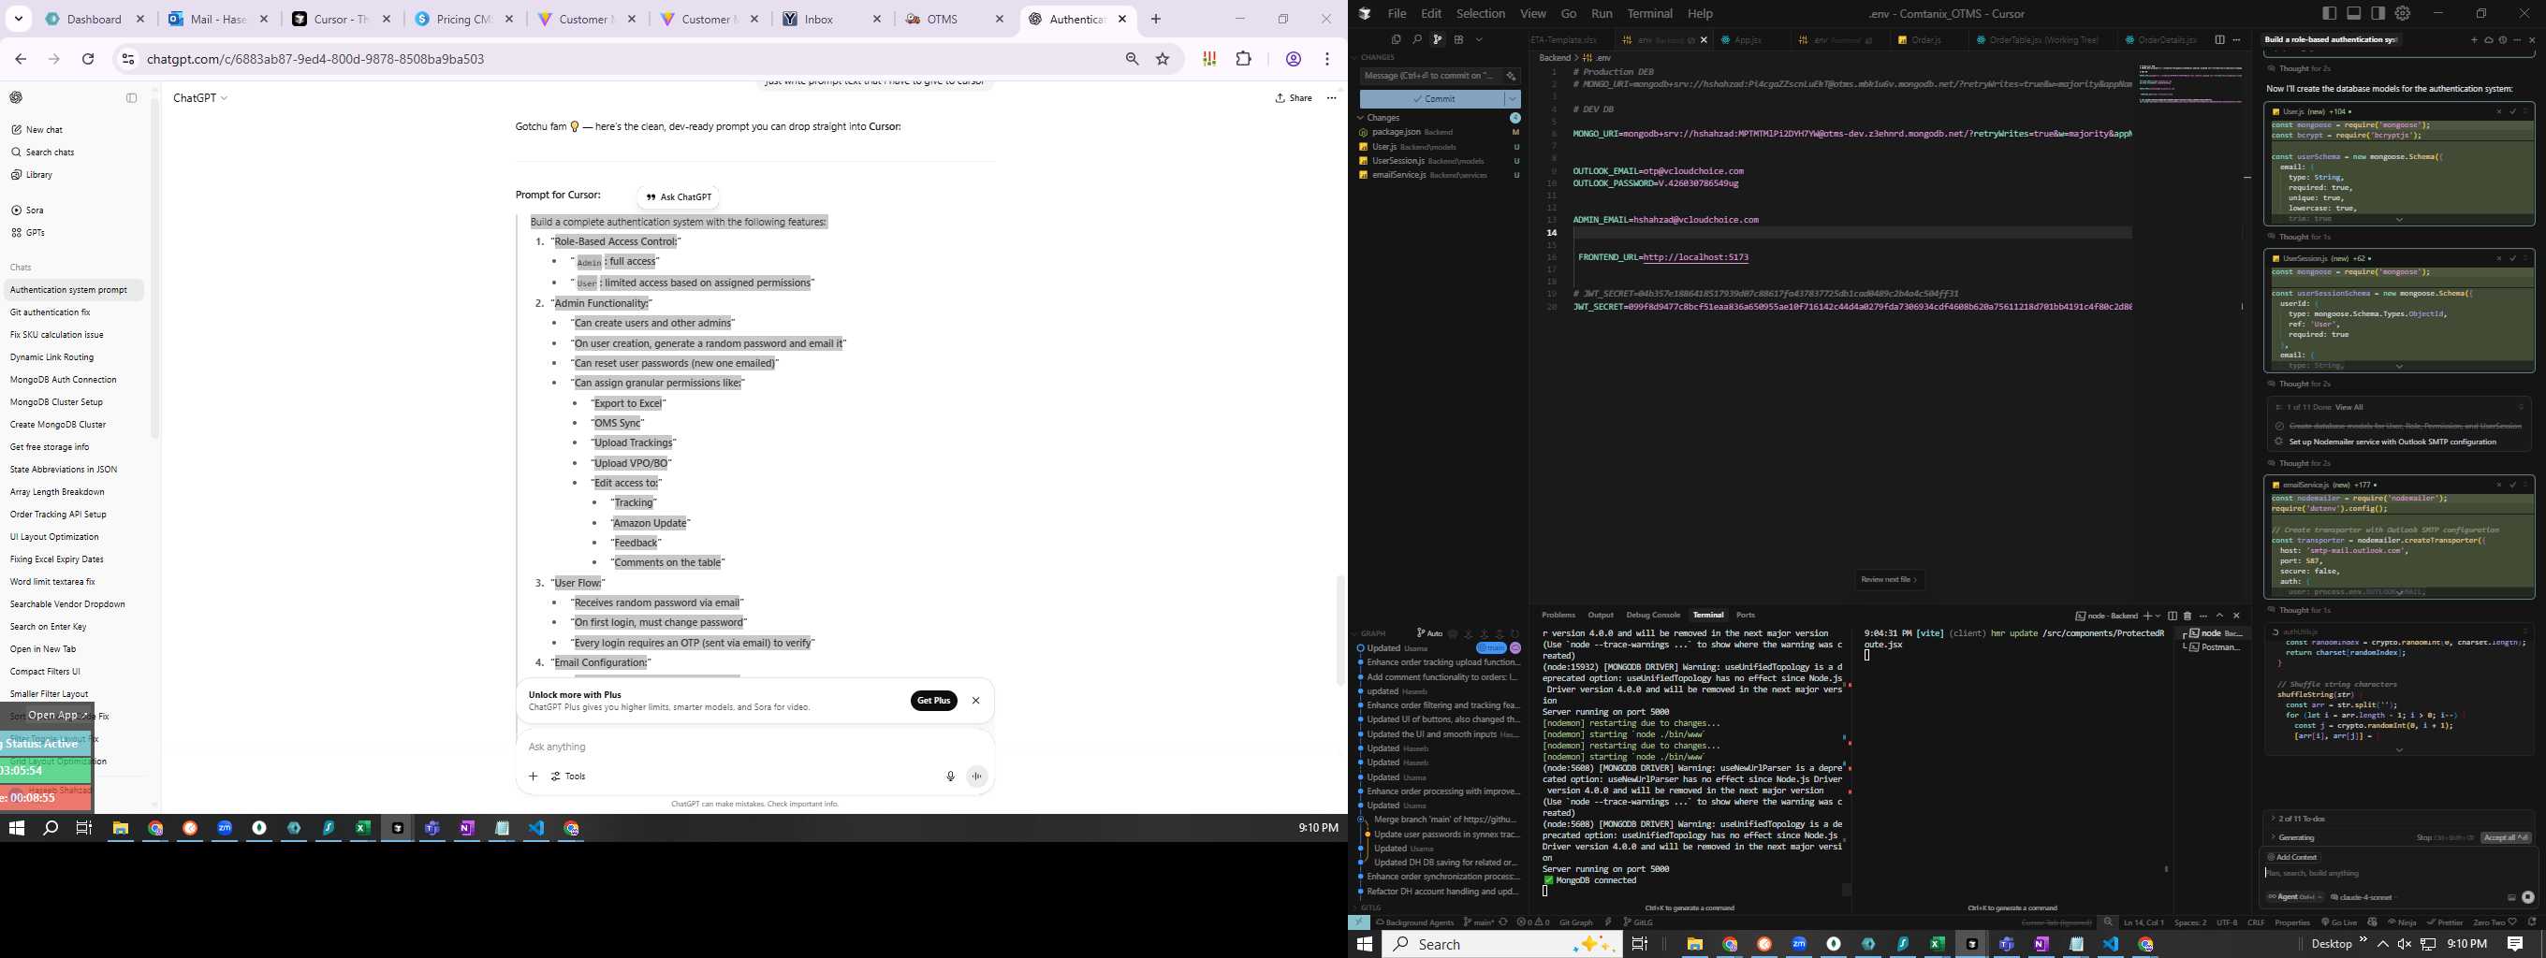The width and height of the screenshot is (2546, 958).
Task: Click the Ask ChatGPT popup button
Action: [678, 196]
